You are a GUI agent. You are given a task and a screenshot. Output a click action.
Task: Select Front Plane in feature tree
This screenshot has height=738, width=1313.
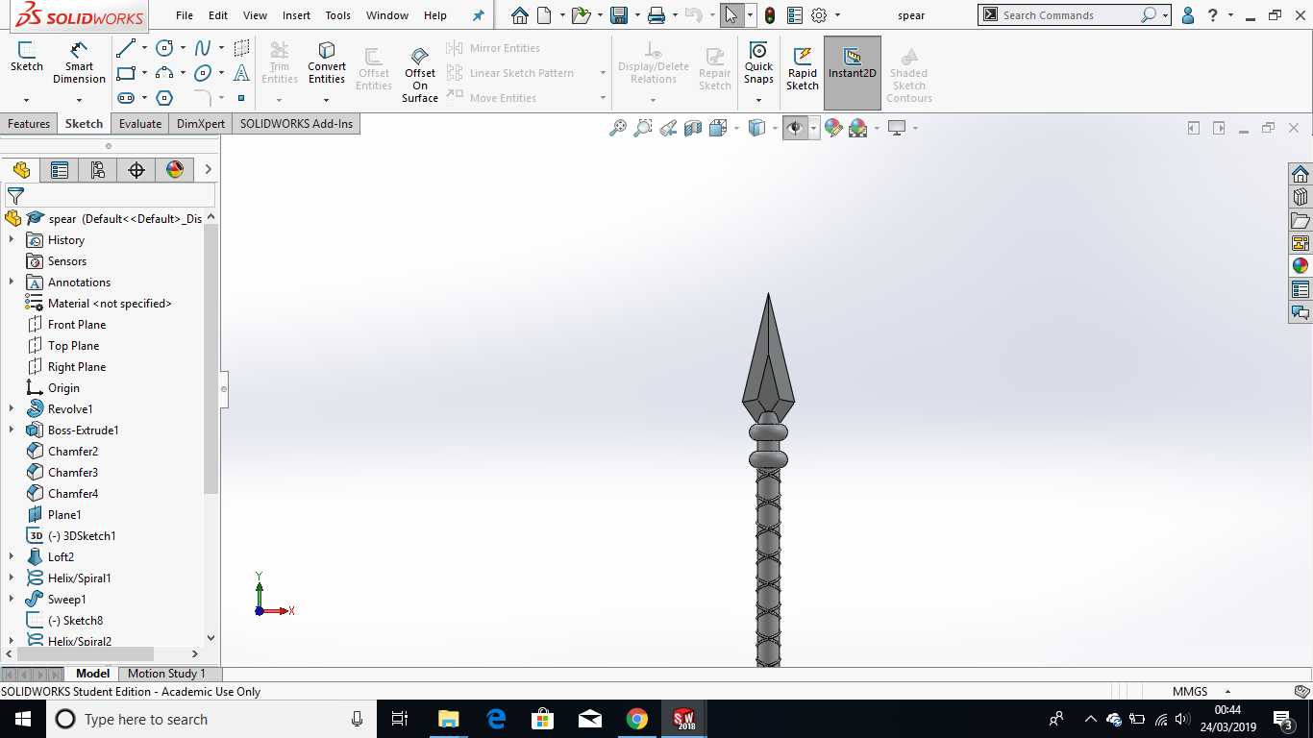coord(77,325)
